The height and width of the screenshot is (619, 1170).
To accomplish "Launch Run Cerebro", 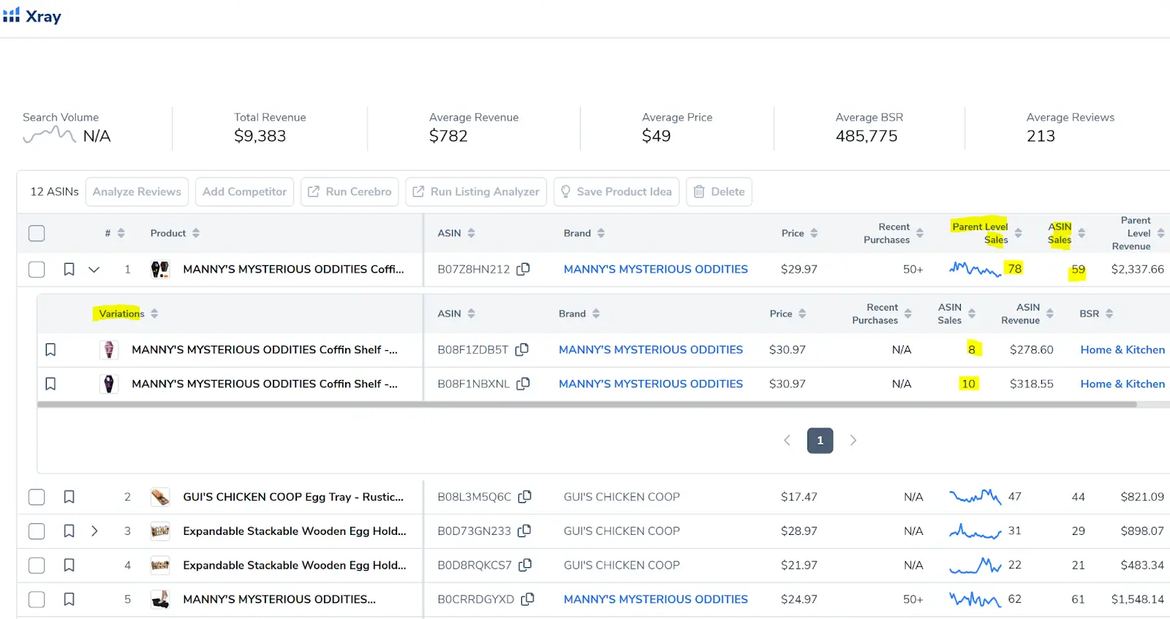I will (x=350, y=191).
